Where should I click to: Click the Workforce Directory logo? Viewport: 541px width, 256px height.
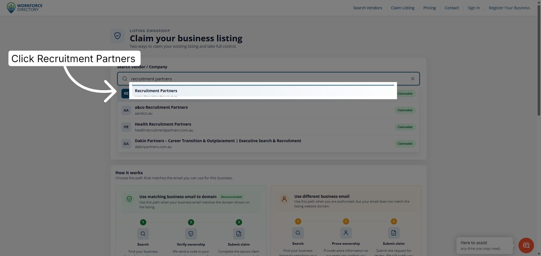pyautogui.click(x=25, y=8)
